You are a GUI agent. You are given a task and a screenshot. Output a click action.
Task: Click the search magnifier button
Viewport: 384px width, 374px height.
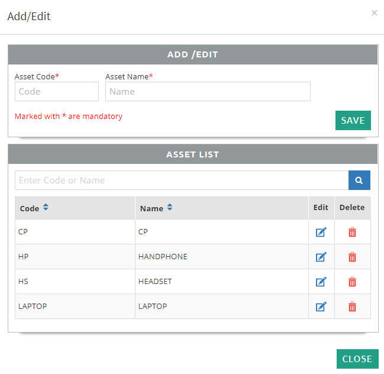click(359, 180)
